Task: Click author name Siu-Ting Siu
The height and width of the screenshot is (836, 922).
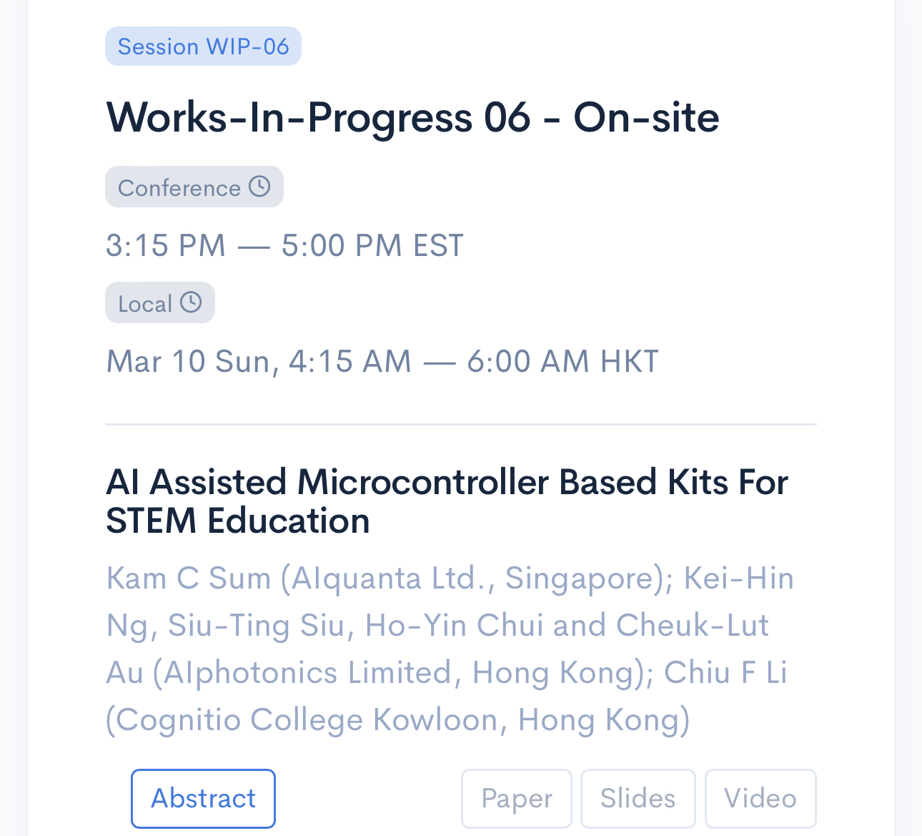Action: pyautogui.click(x=257, y=625)
